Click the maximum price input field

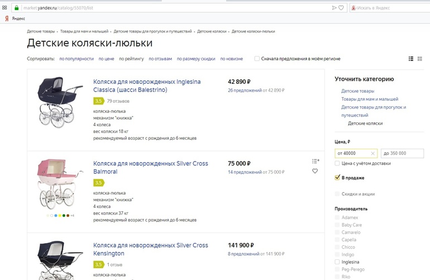[402, 153]
